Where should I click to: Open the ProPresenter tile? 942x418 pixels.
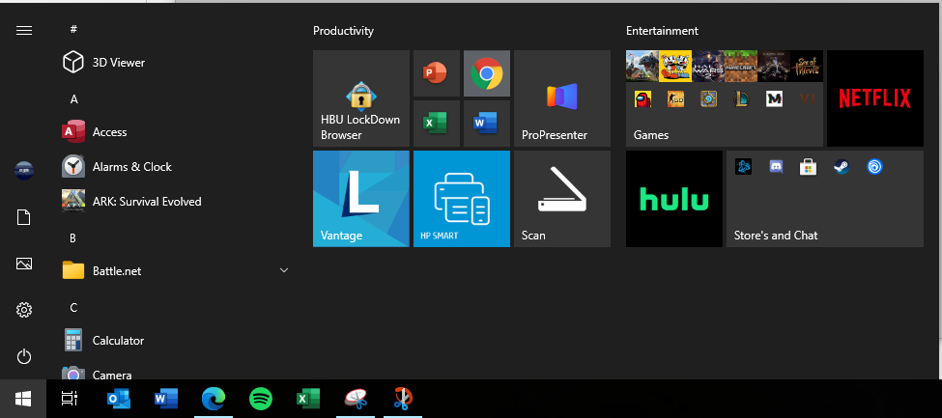tap(561, 98)
